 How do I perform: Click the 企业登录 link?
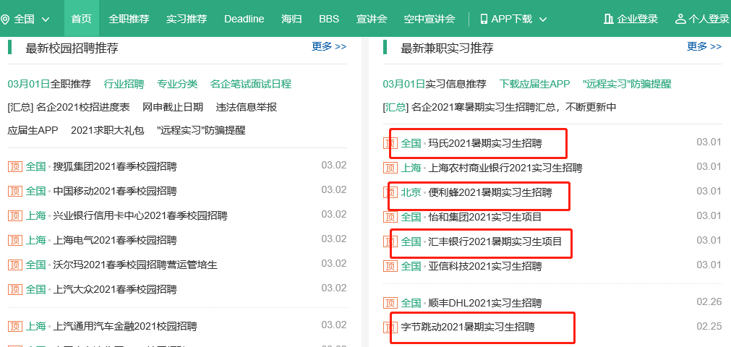637,19
